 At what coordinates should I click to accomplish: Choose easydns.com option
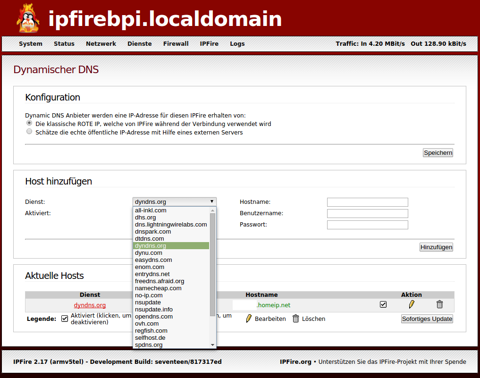tap(171, 260)
